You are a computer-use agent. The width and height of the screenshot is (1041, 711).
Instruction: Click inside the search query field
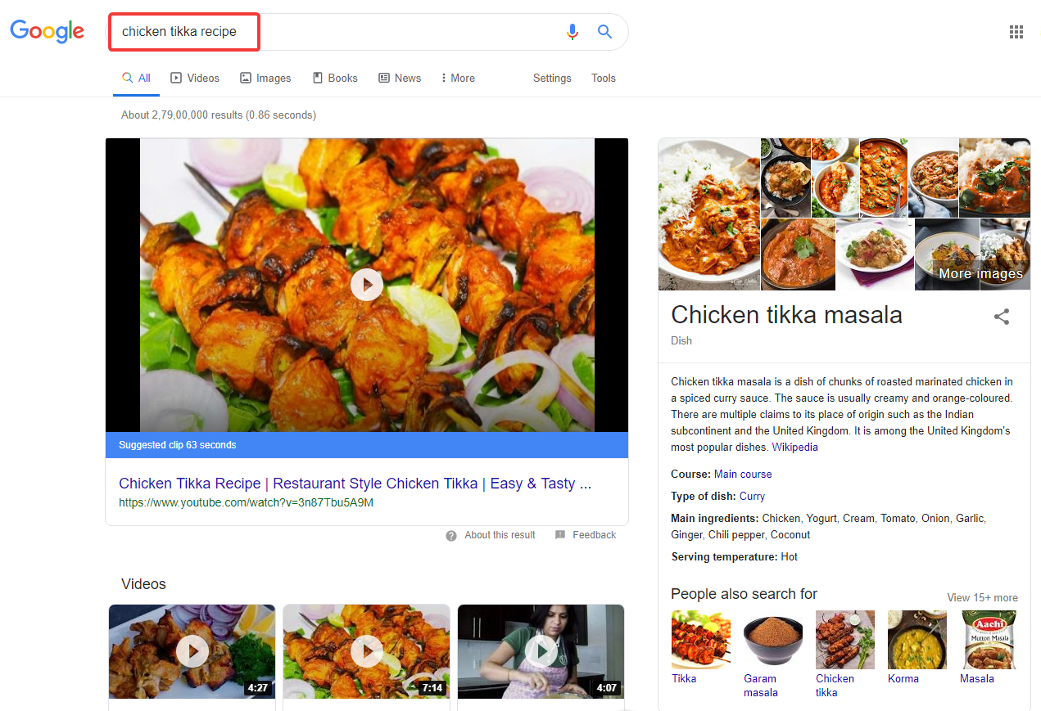click(x=328, y=32)
